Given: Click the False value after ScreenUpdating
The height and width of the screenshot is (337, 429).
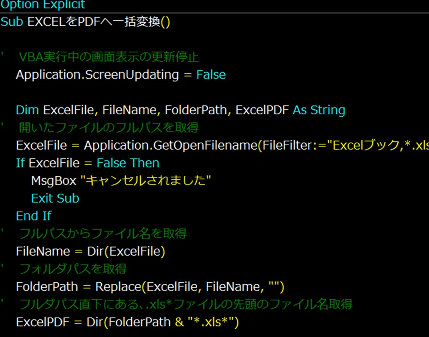Looking at the screenshot, I should coord(211,75).
